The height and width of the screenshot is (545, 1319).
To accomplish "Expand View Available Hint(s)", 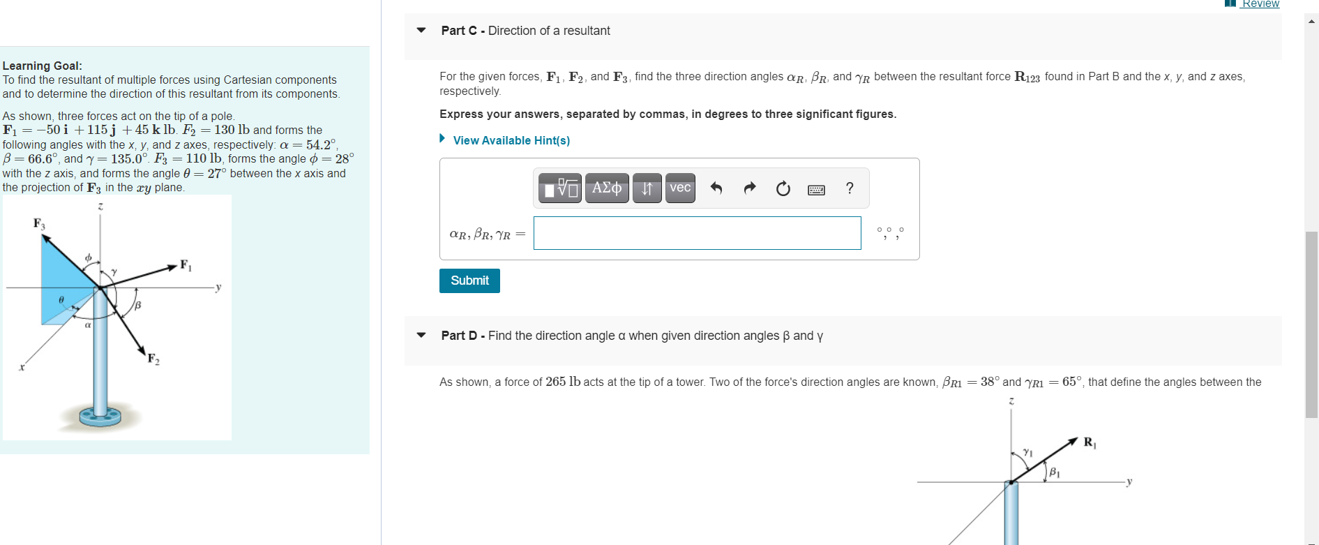I will pos(511,140).
